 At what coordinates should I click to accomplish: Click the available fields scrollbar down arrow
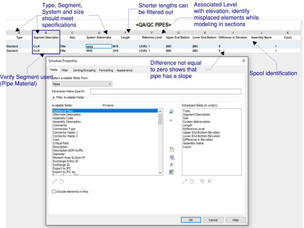[160, 173]
